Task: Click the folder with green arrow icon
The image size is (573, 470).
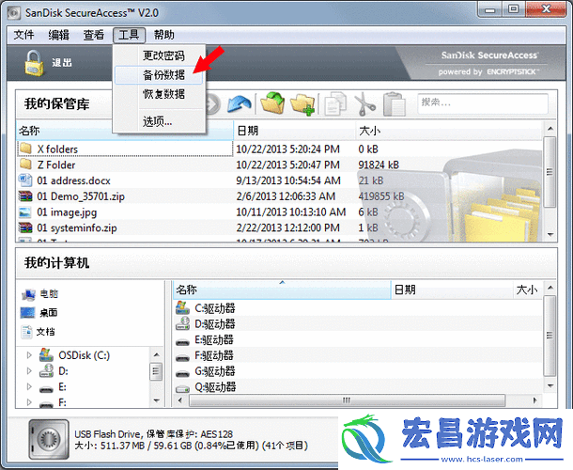Action: [273, 103]
